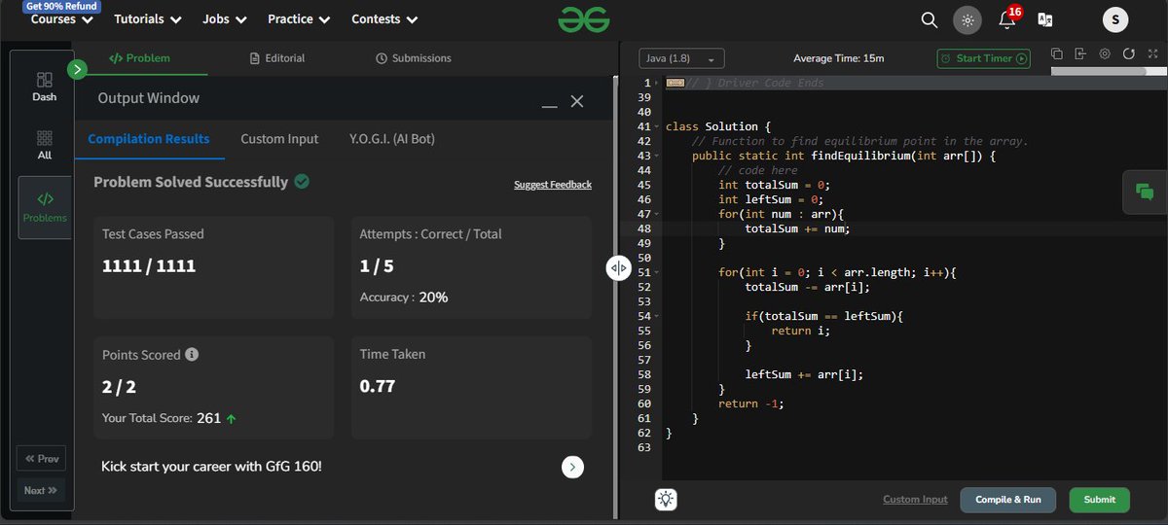The image size is (1168, 525).
Task: Reset code with the refresh icon
Action: click(x=1128, y=54)
